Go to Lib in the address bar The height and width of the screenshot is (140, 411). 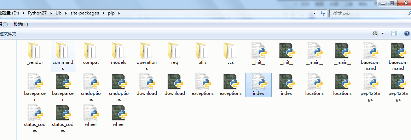pos(58,13)
